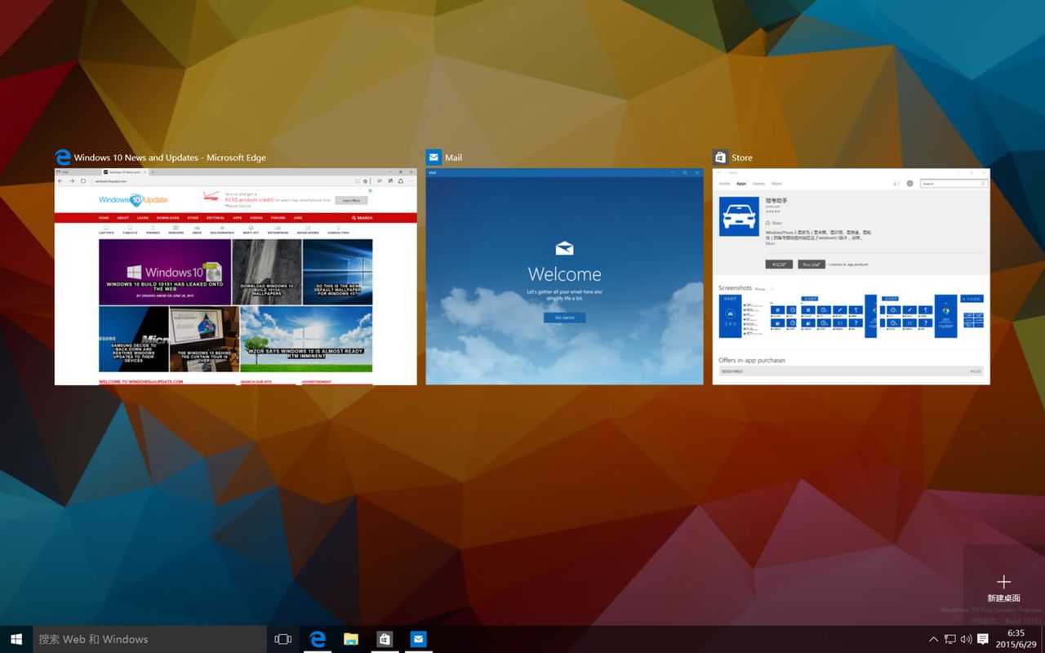The width and height of the screenshot is (1045, 653).
Task: Open the Windows Start menu
Action: click(16, 639)
